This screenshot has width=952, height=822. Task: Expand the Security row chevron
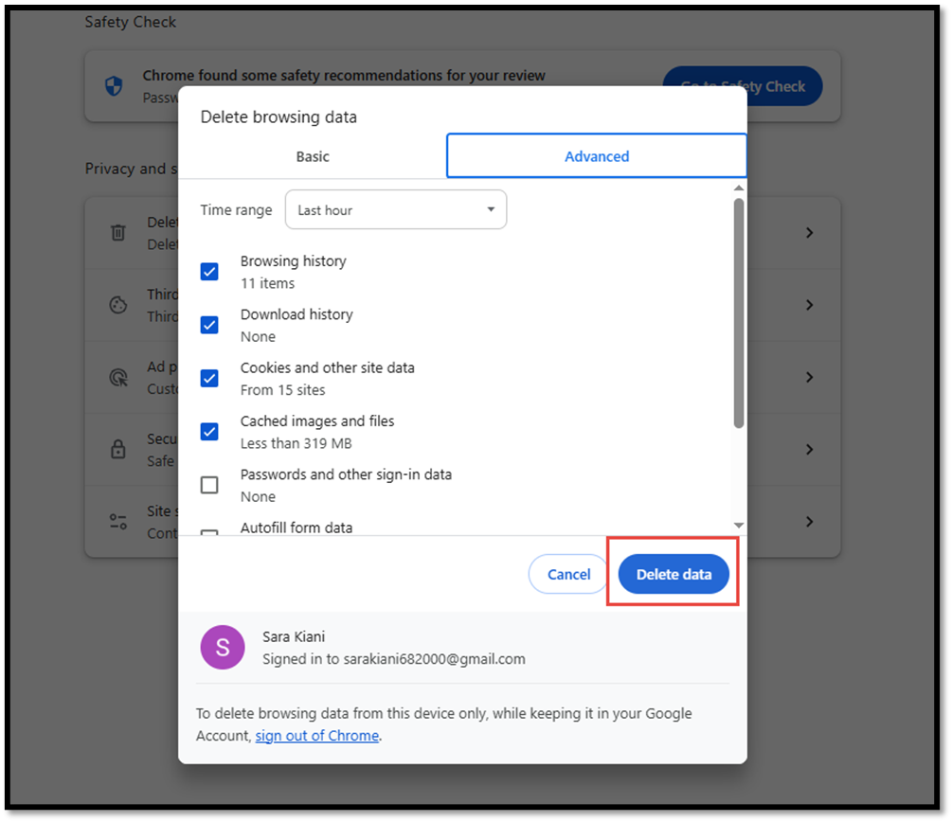tap(809, 449)
